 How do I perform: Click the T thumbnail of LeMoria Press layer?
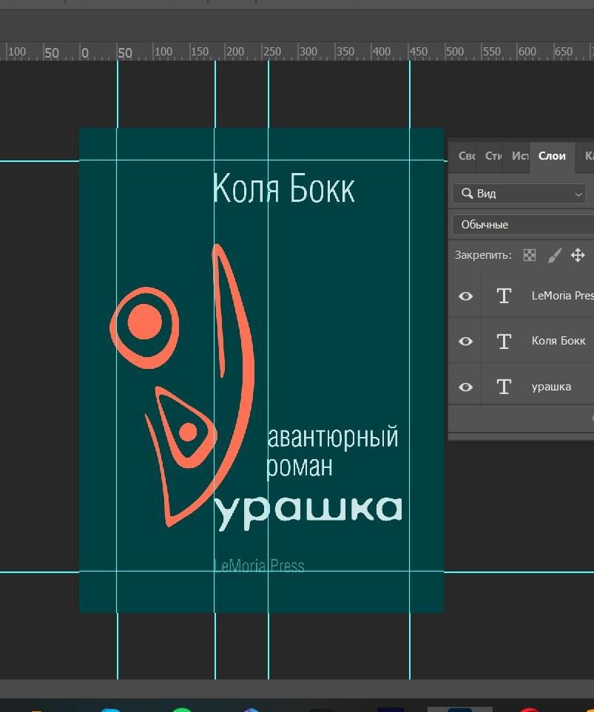point(504,296)
